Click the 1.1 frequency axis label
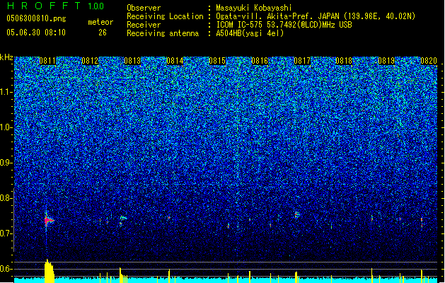The height and width of the screenshot is (283, 445). click(x=6, y=92)
